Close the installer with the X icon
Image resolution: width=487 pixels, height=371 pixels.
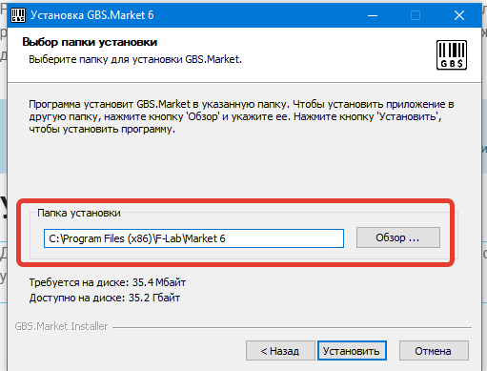point(459,15)
